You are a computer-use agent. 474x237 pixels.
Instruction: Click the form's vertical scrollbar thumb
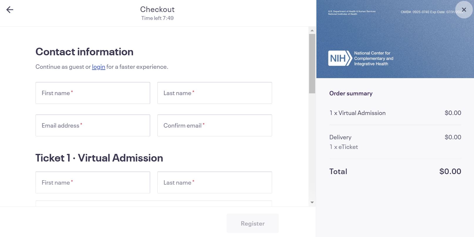312,63
